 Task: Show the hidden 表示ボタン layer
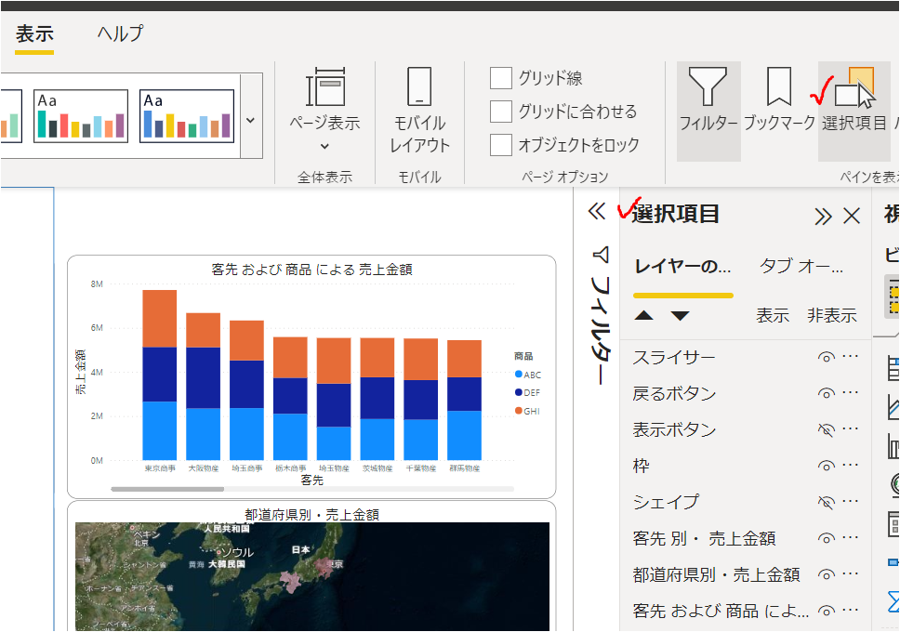pyautogui.click(x=825, y=430)
